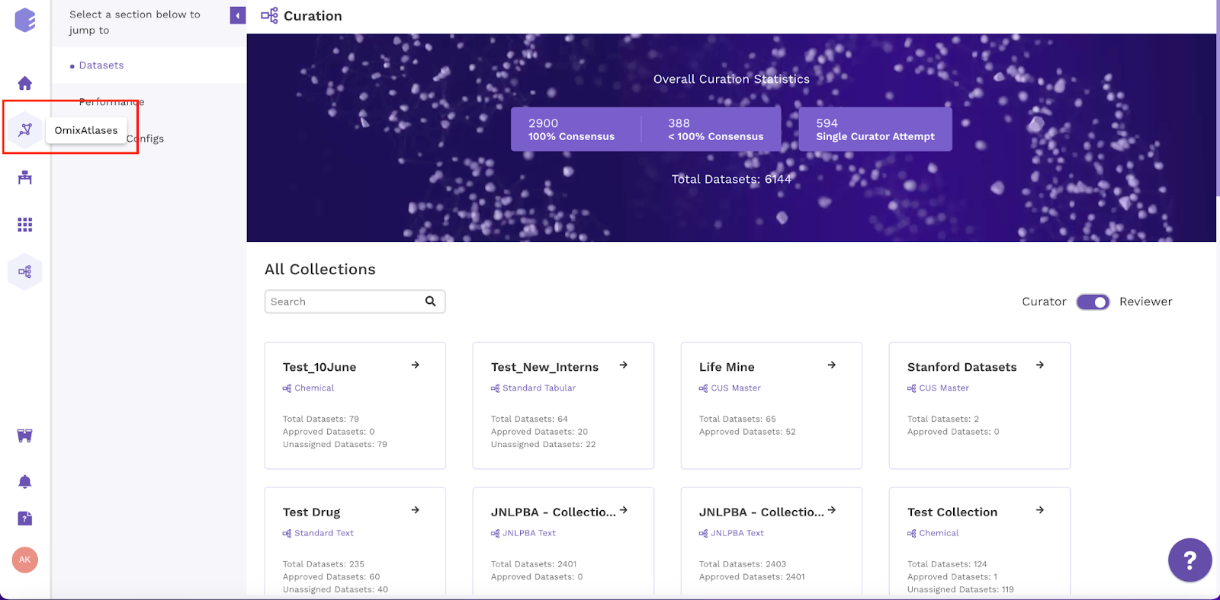Open the workspaces desk icon
The image size is (1220, 600).
tap(25, 177)
